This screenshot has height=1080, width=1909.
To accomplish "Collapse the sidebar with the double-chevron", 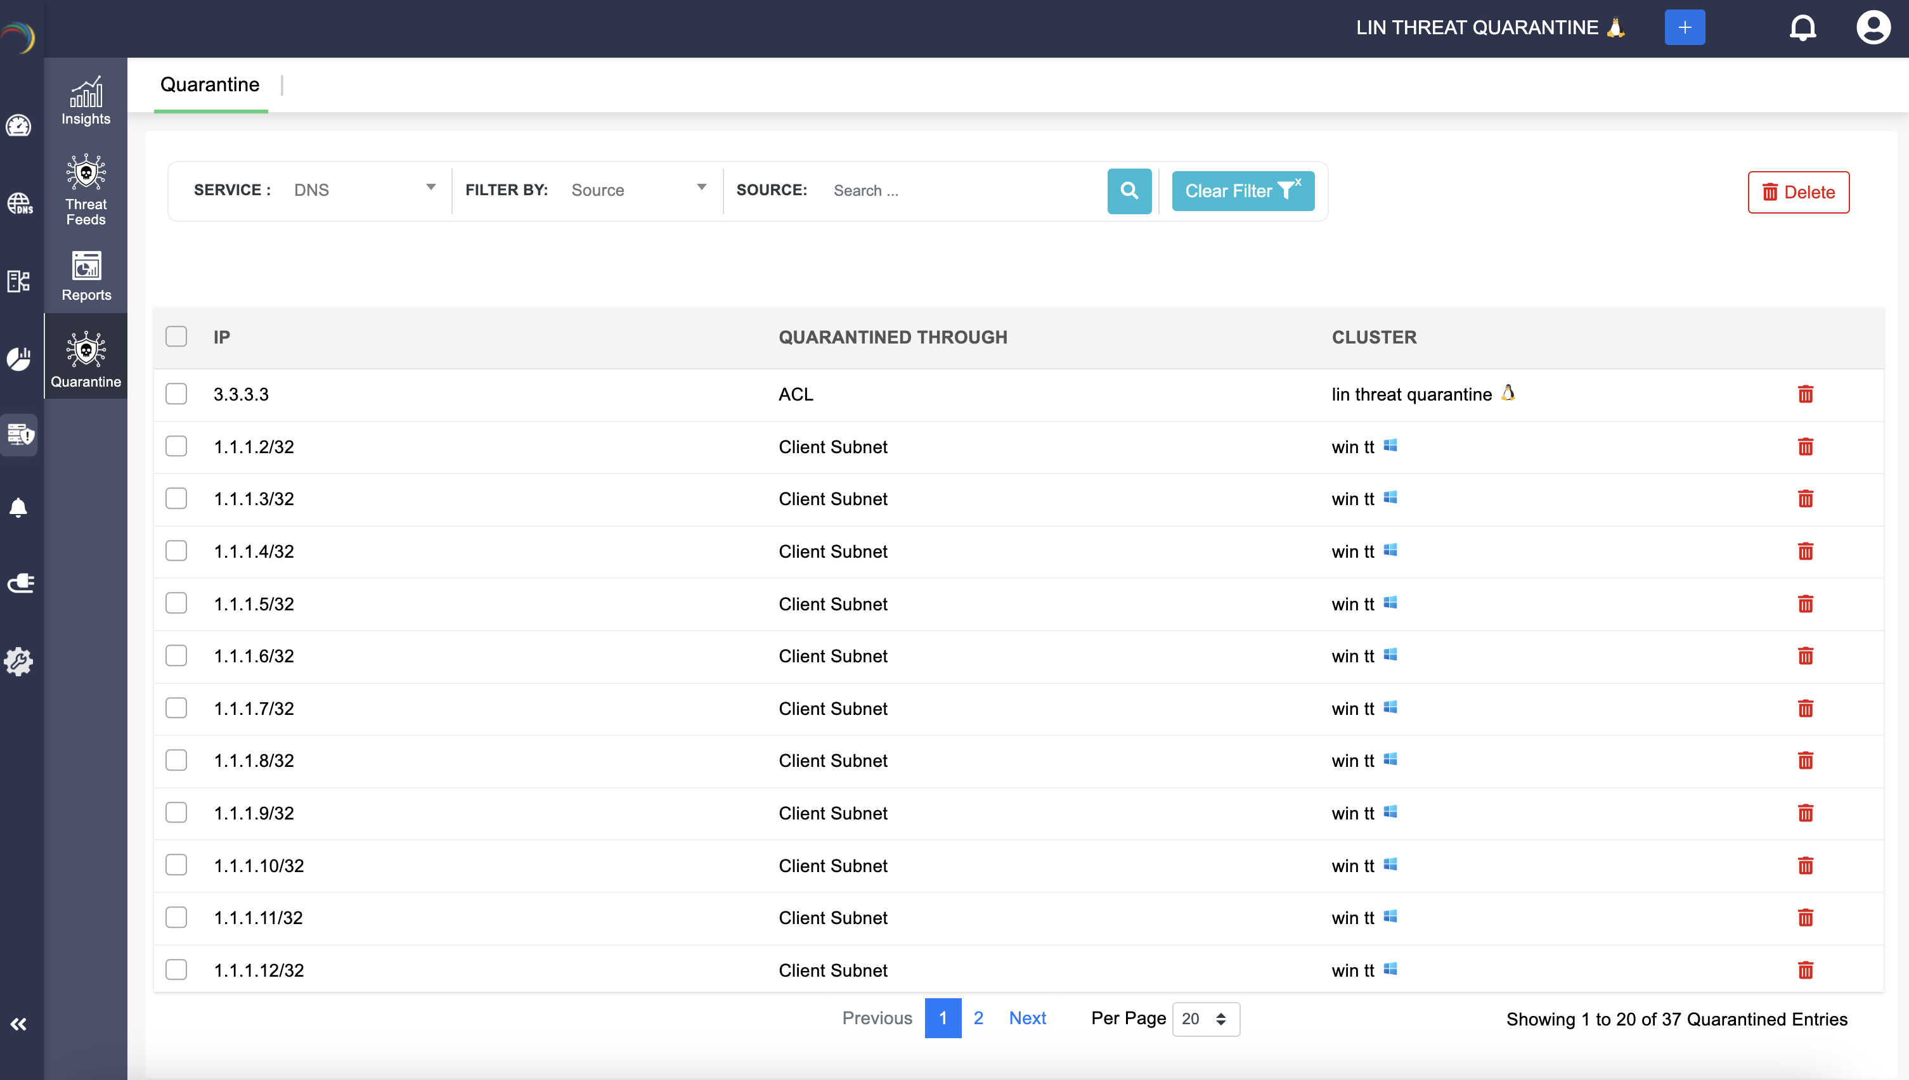I will [x=19, y=1024].
